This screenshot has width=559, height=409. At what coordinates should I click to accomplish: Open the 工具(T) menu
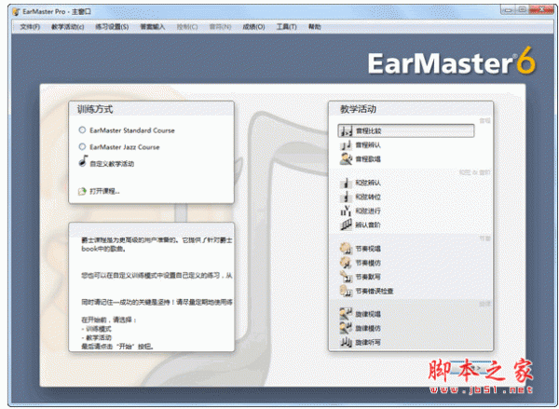coord(287,27)
